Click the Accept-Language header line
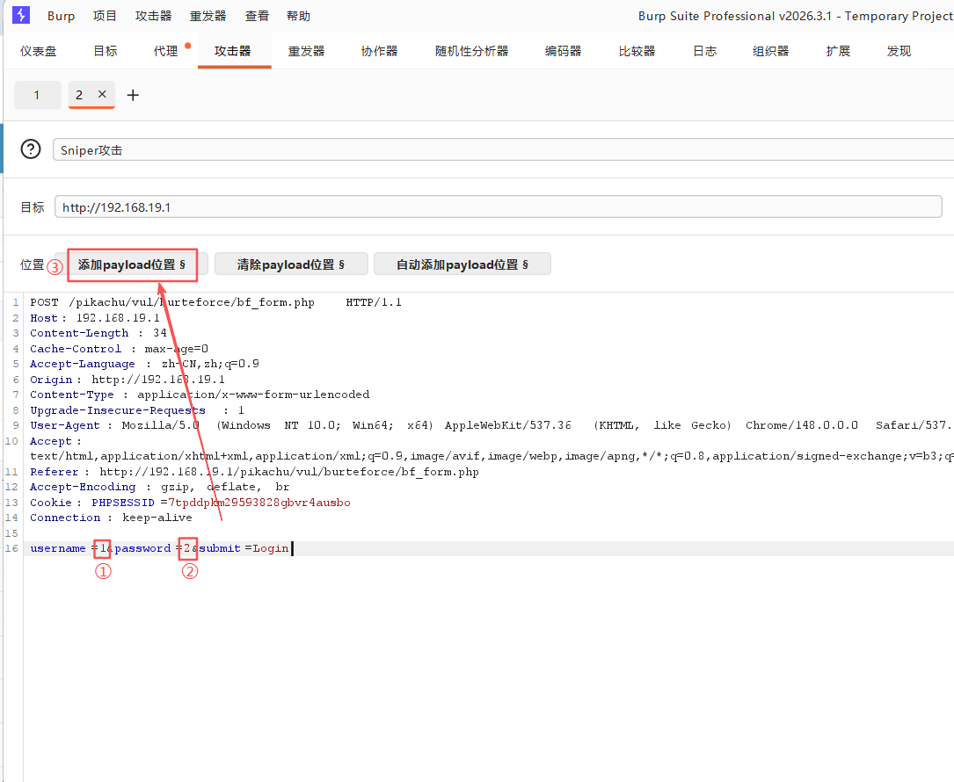 145,364
